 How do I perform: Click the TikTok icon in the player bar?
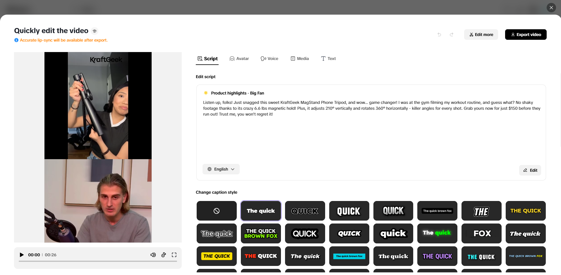coord(163,255)
